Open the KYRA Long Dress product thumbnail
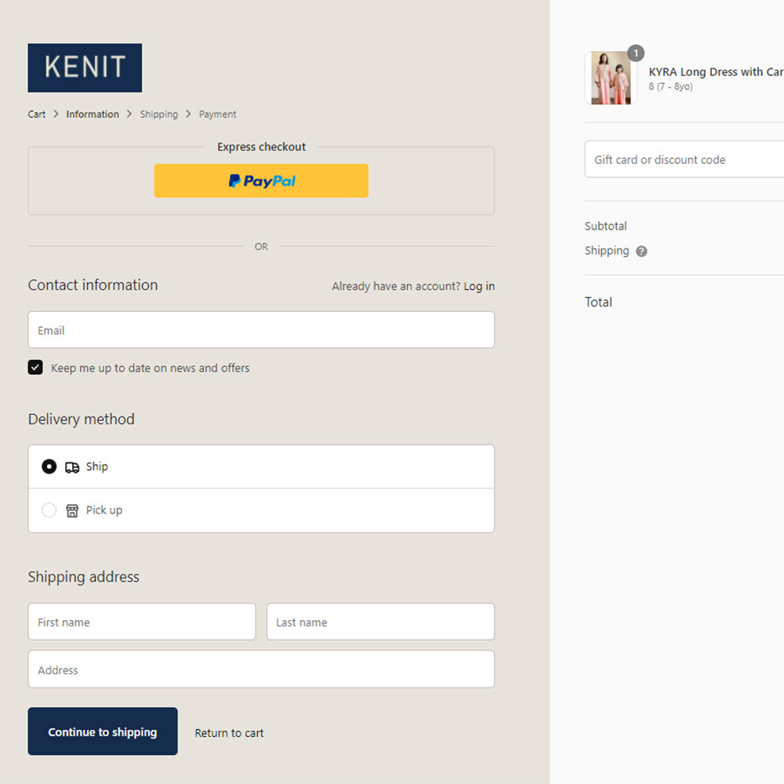 tap(611, 78)
